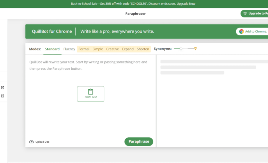Viewport: 268px width, 163px height.
Task: Open the Upgrade Now link in banner
Action: [x=186, y=4]
